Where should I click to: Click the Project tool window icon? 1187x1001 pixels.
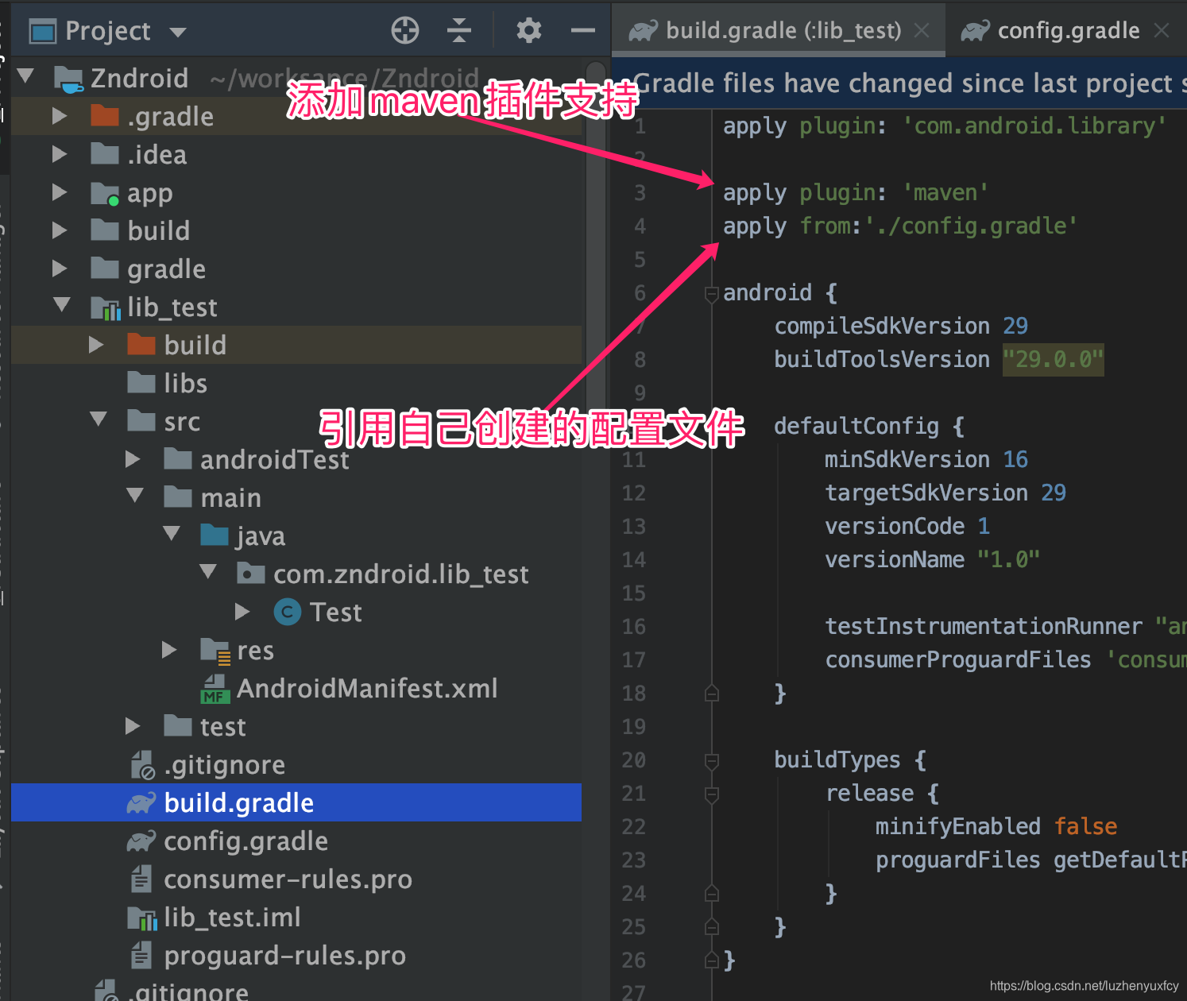pyautogui.click(x=43, y=32)
